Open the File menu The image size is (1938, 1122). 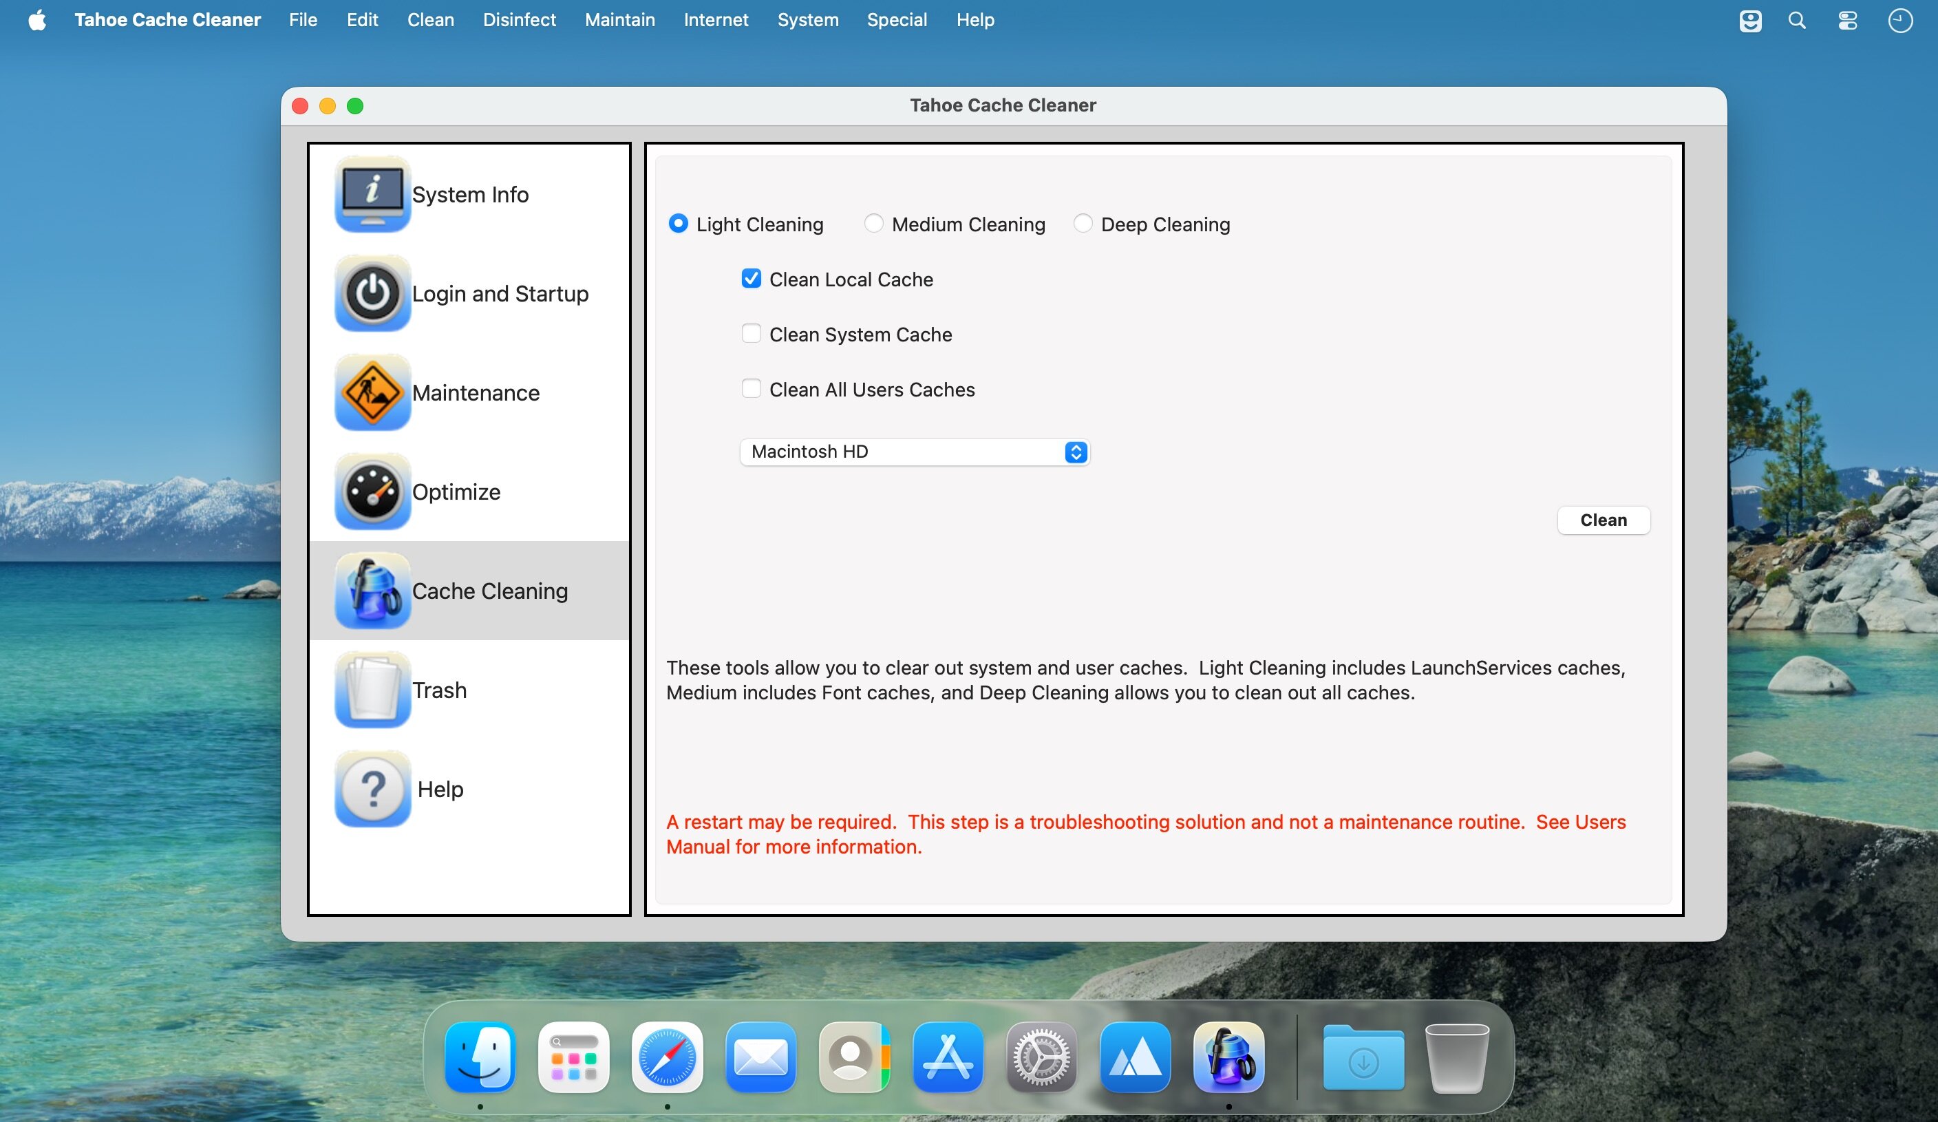click(303, 20)
